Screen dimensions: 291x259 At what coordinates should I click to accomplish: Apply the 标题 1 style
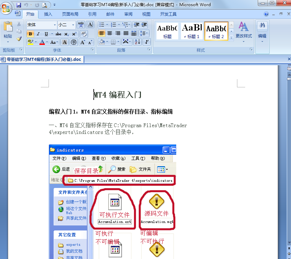pos(192,31)
